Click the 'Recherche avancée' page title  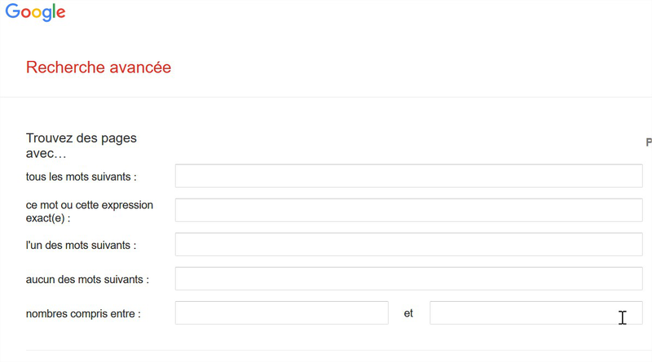99,68
